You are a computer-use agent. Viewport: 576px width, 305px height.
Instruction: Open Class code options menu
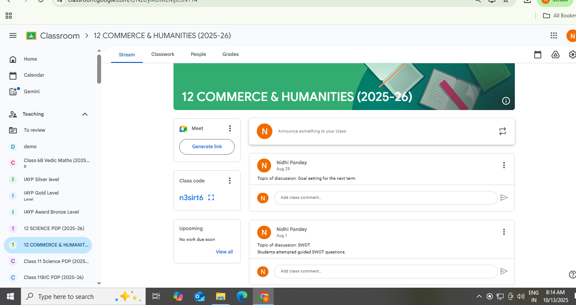[230, 181]
